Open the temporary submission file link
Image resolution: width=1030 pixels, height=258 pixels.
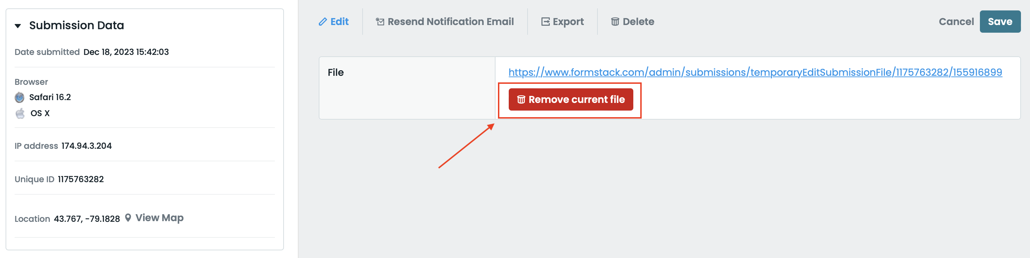[x=755, y=72]
